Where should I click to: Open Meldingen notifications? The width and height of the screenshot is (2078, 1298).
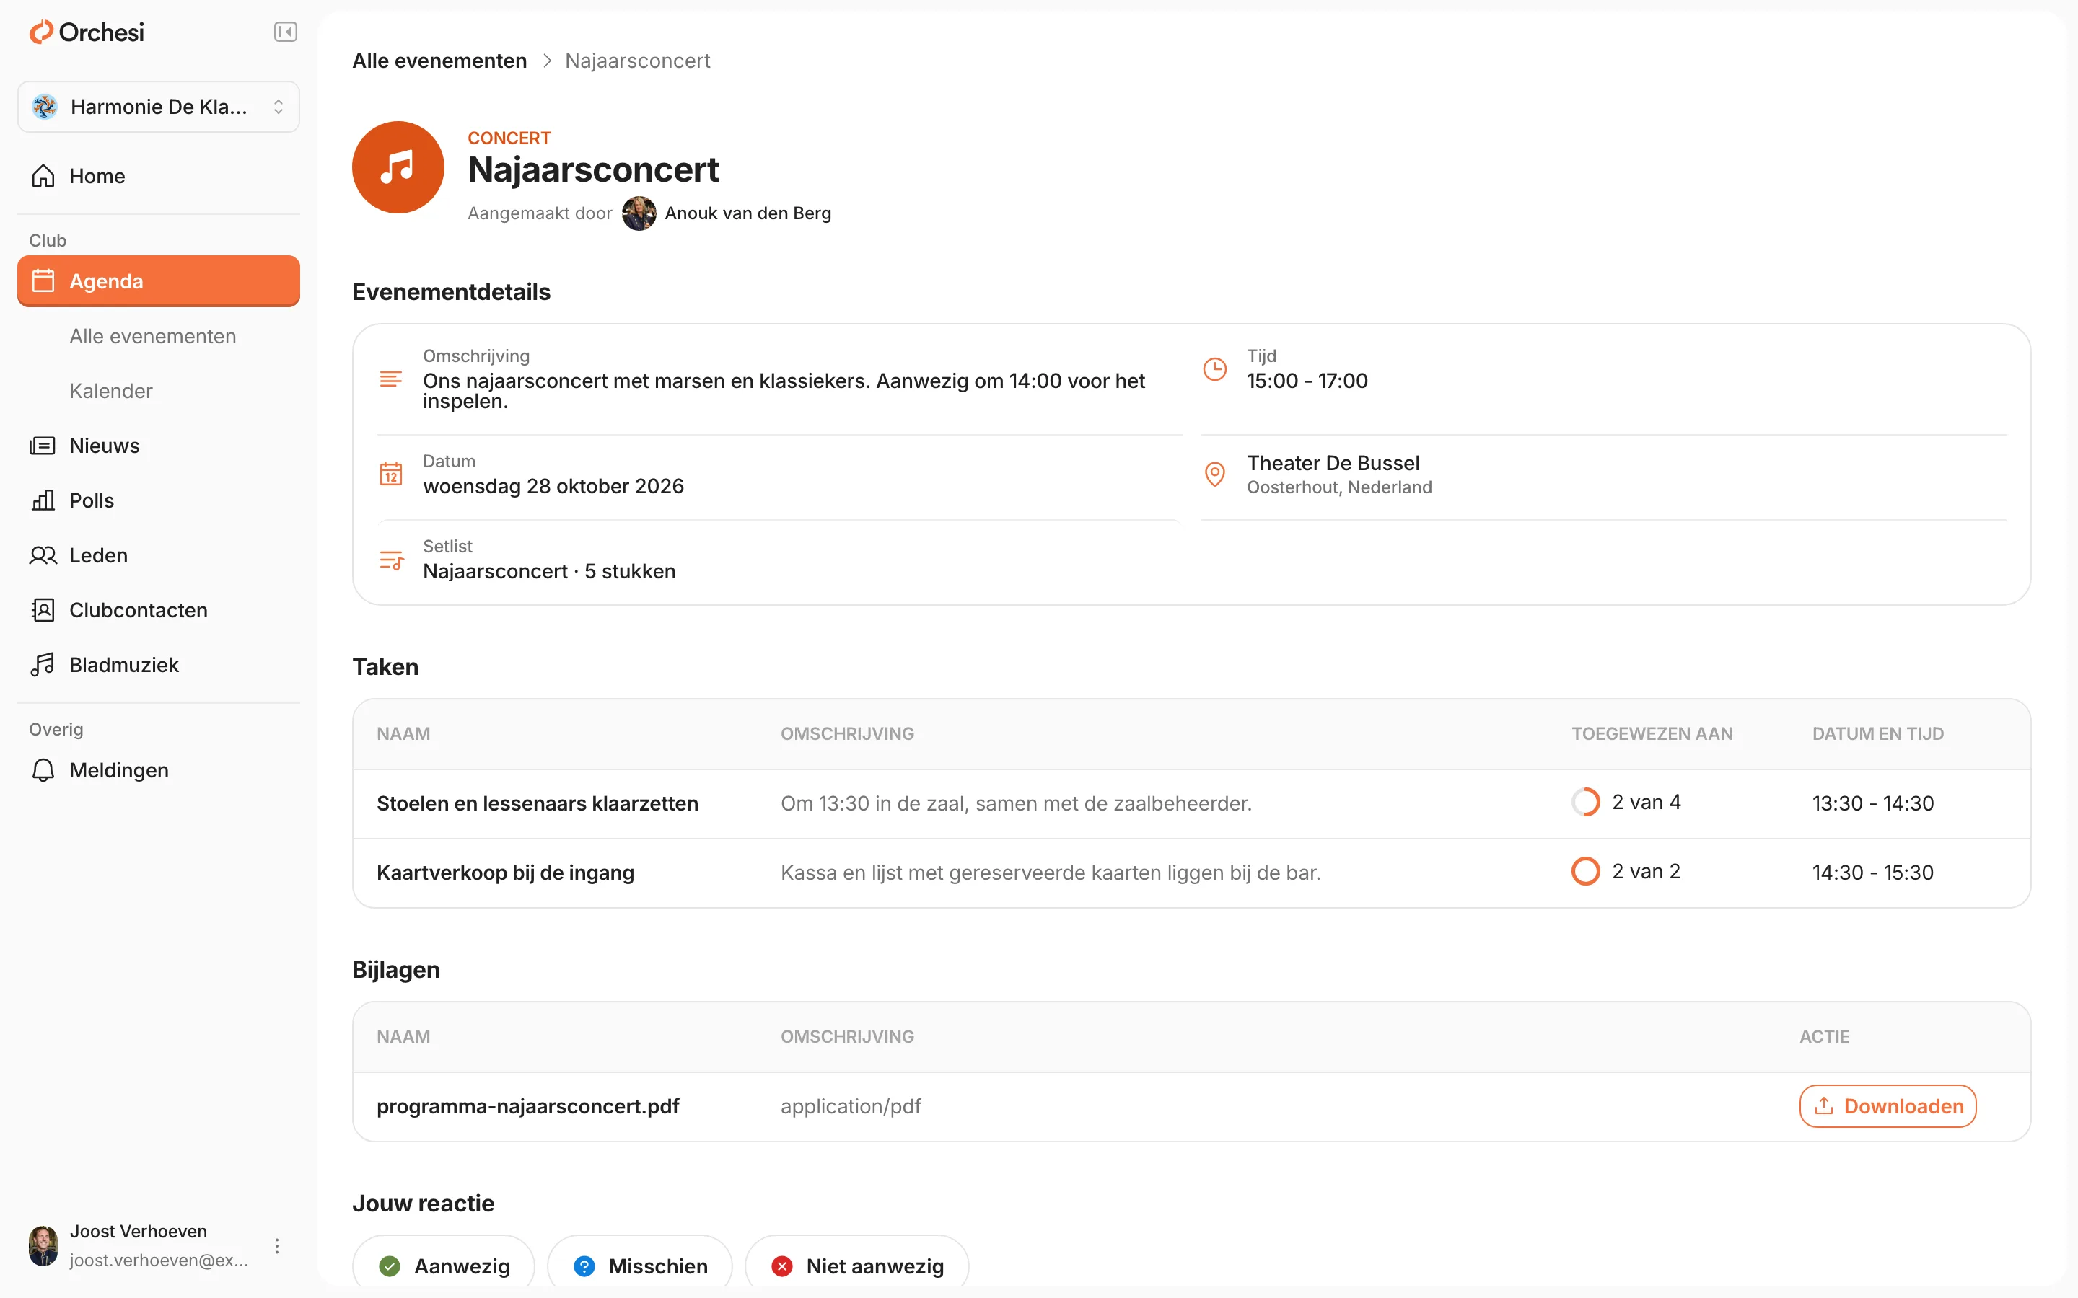[159, 770]
